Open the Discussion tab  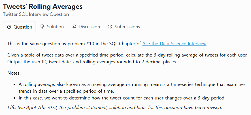pos(89,27)
